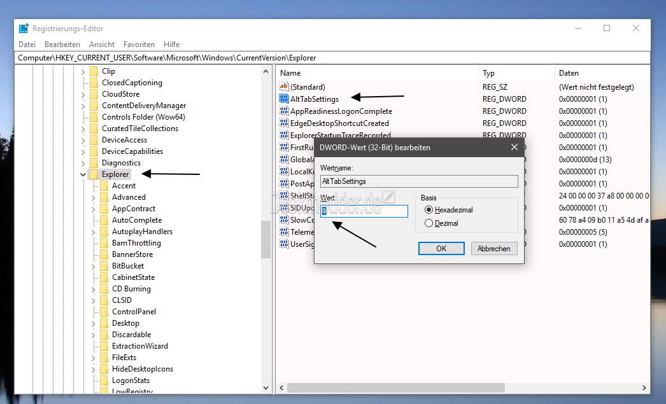Expand the Advanced subkey
Image resolution: width=666 pixels, height=404 pixels.
[x=94, y=198]
